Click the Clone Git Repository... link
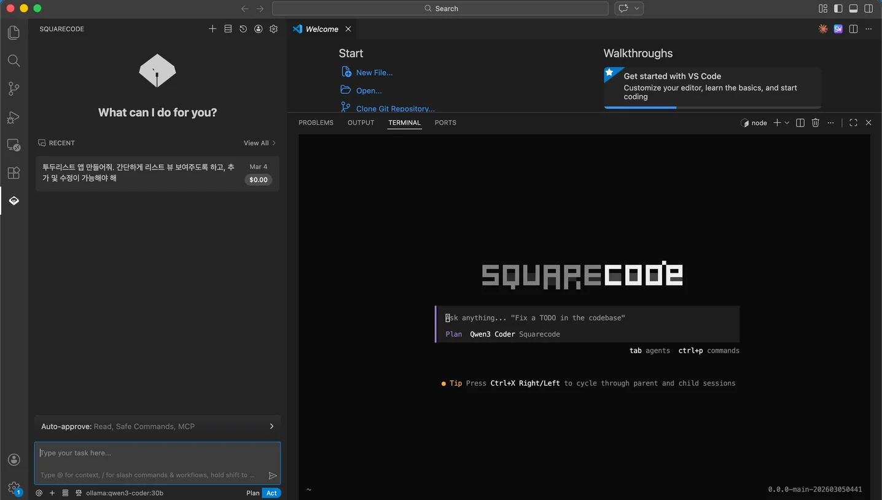This screenshot has height=500, width=882. coord(396,109)
